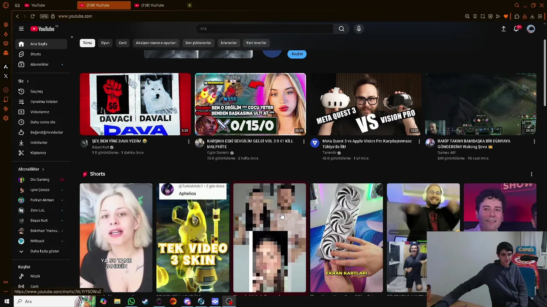This screenshot has width=547, height=307.
Task: Open the Opera GX menu logo
Action: [x=6, y=5]
